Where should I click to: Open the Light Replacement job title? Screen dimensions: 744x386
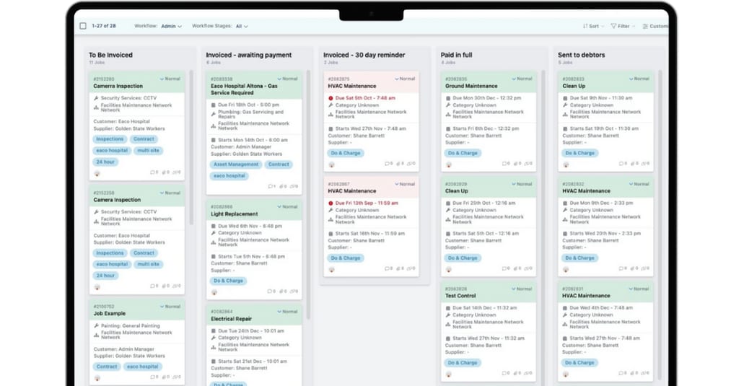pyautogui.click(x=234, y=214)
